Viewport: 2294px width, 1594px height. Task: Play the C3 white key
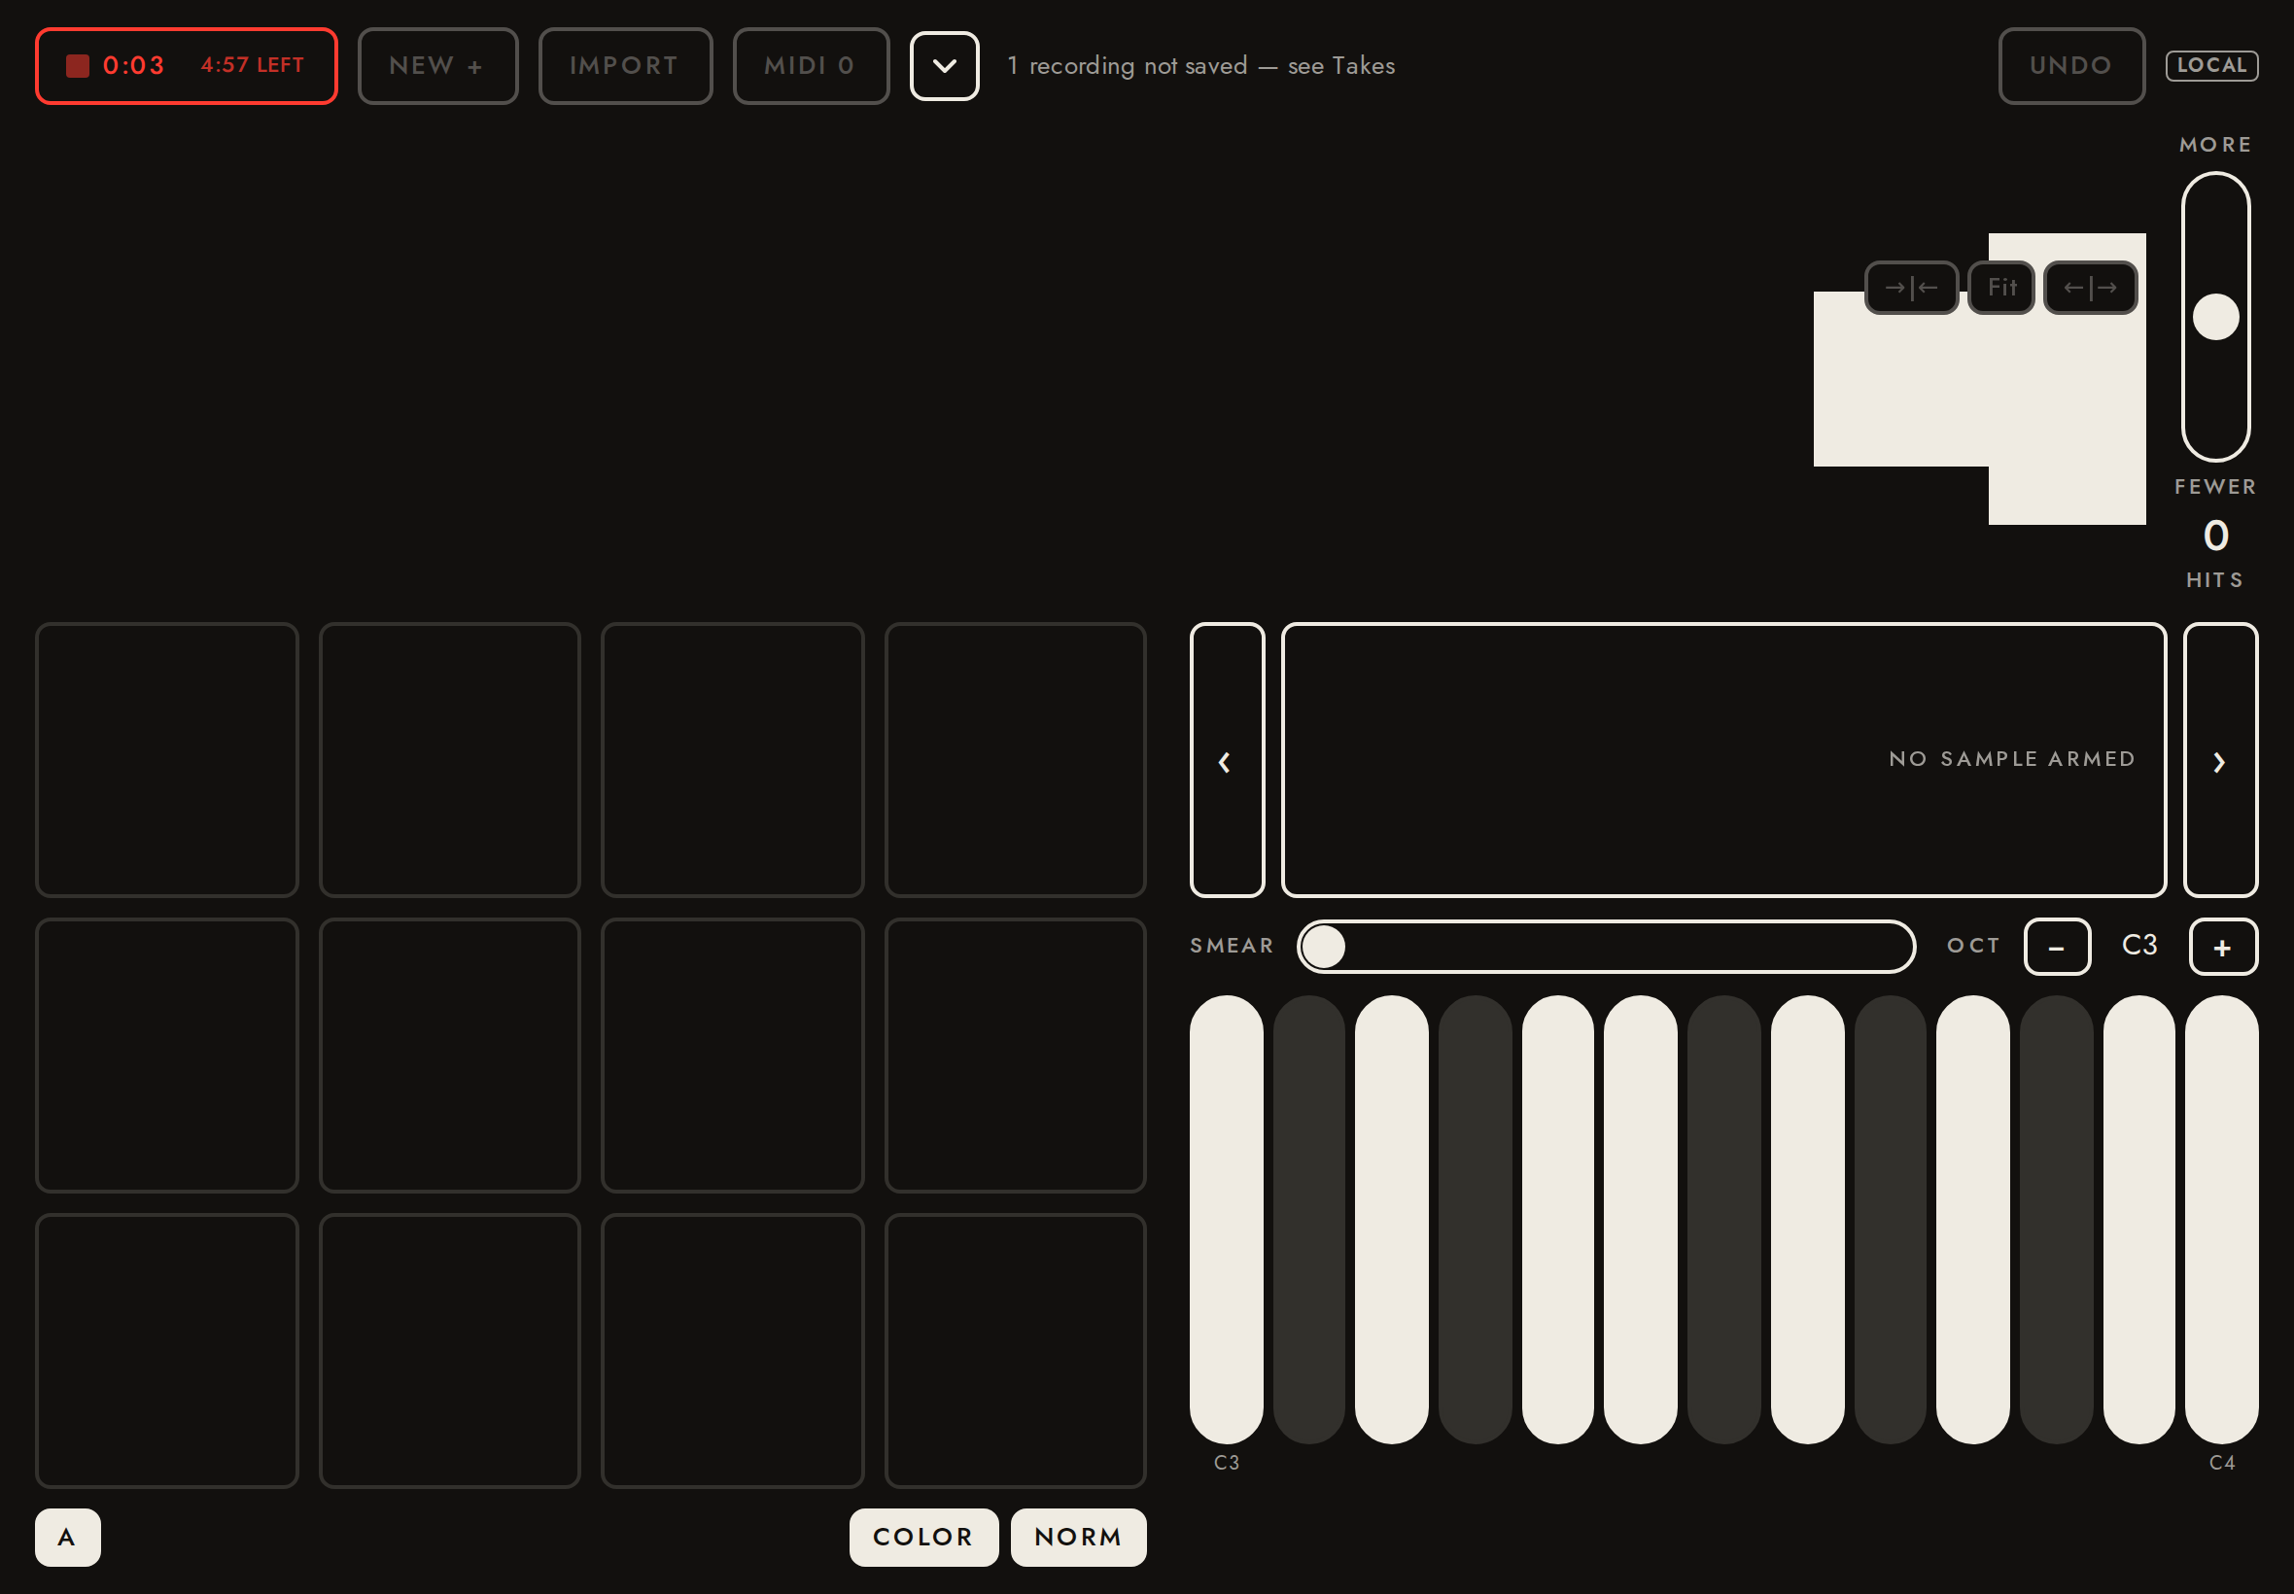(x=1227, y=1219)
